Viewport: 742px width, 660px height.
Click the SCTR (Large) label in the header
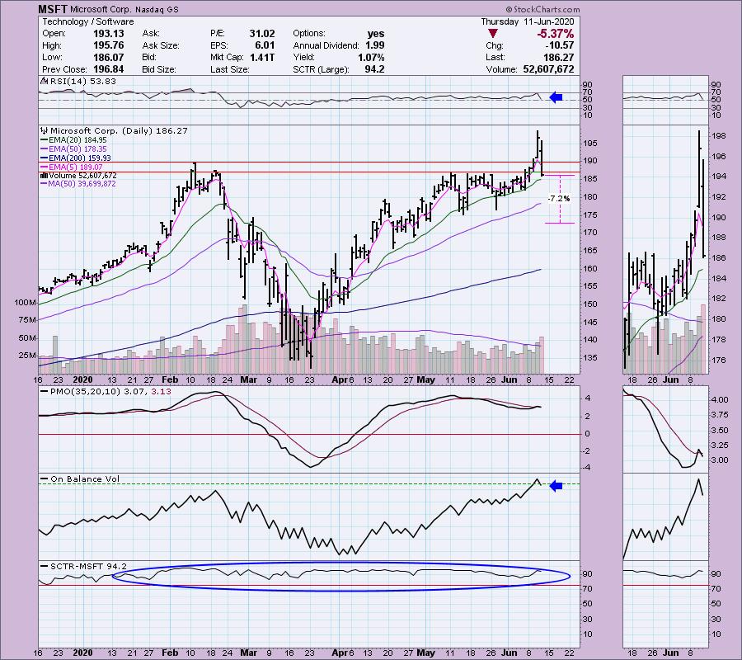(321, 69)
